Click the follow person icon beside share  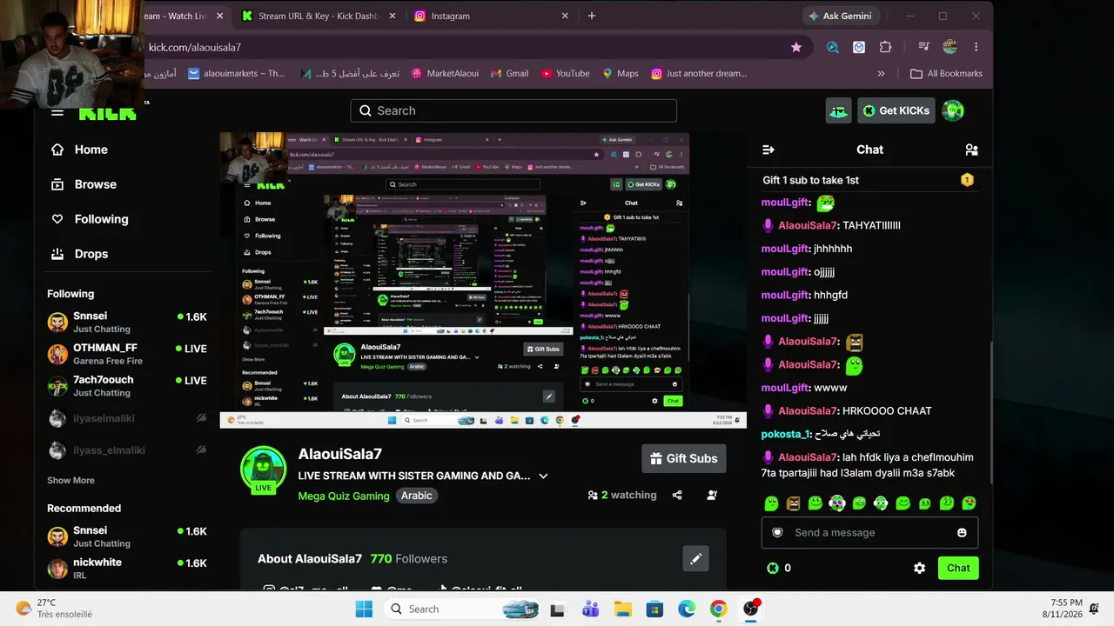click(712, 495)
